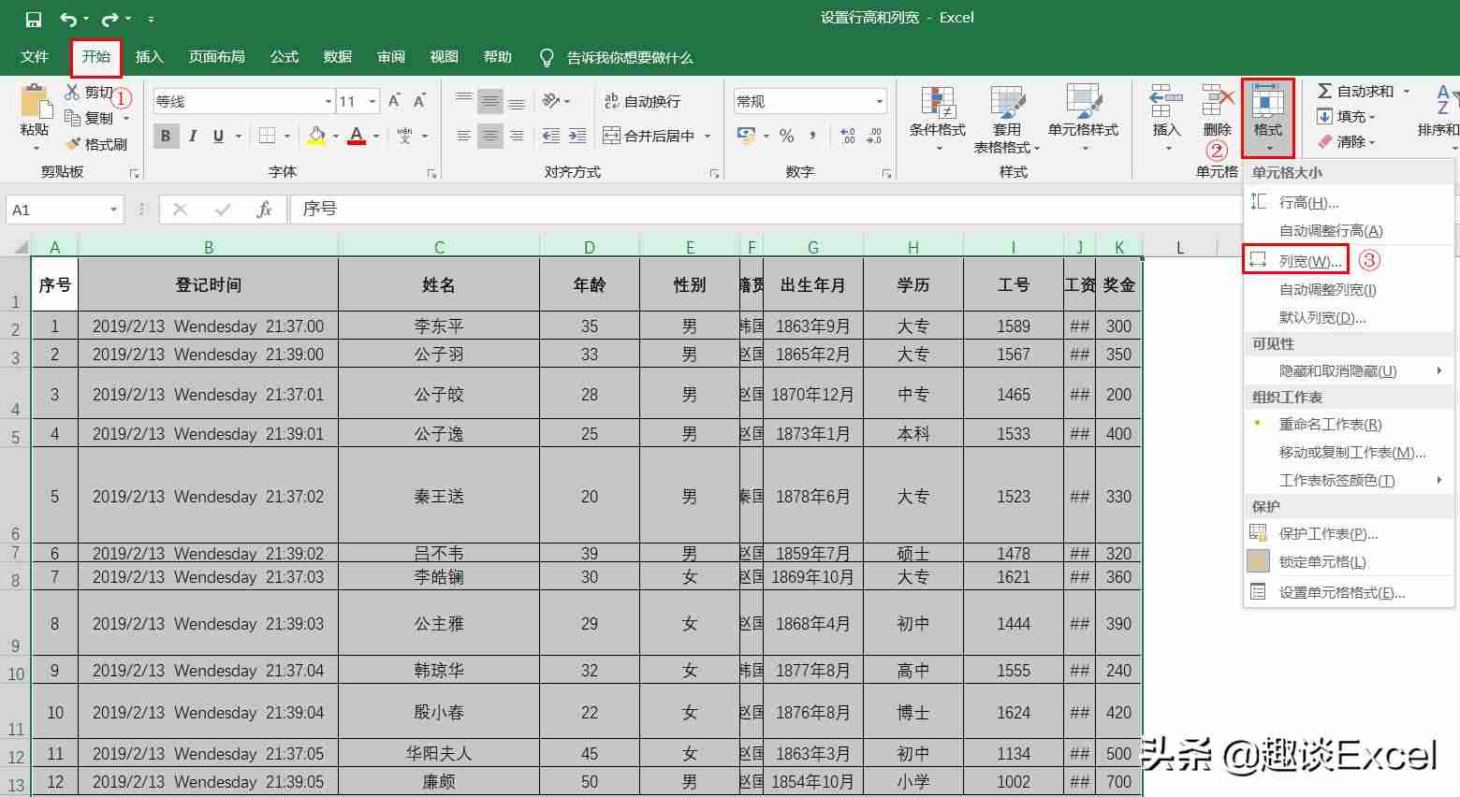Image resolution: width=1460 pixels, height=797 pixels.
Task: Click Merge and Center (合并后居中)
Action: 650,136
